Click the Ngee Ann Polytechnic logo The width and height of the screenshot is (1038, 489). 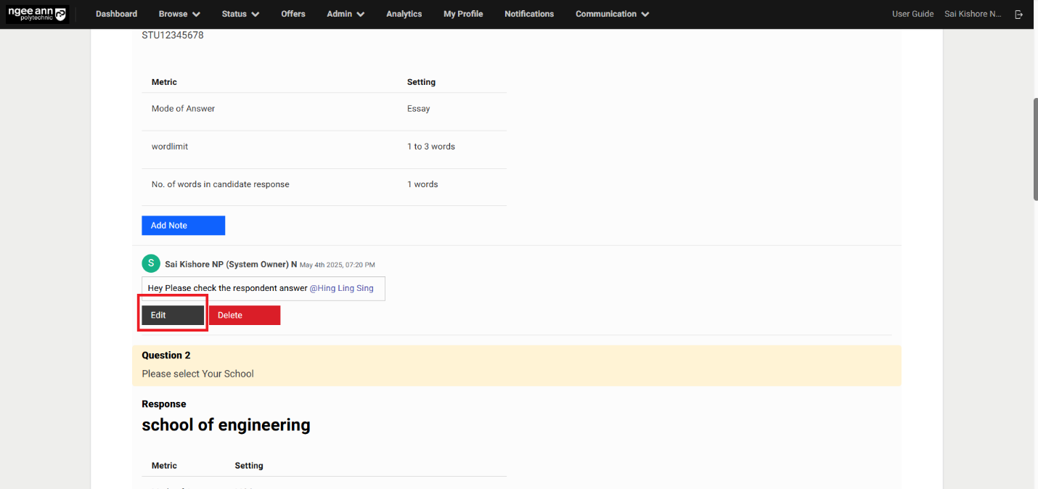click(x=37, y=14)
